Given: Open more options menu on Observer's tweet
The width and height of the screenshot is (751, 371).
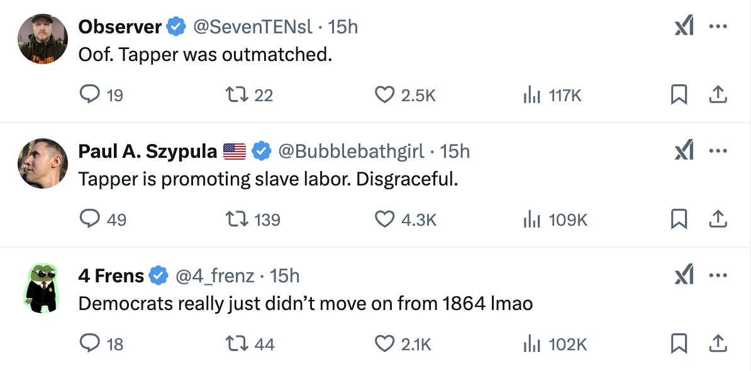Looking at the screenshot, I should coord(718,27).
